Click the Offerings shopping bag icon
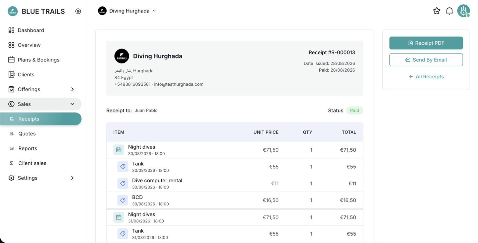Screen dimensions: 478x243 point(11,89)
